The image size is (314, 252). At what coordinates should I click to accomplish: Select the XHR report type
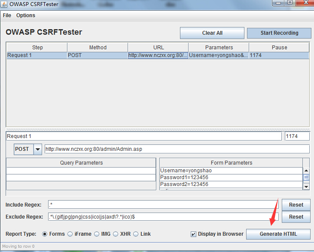point(116,234)
